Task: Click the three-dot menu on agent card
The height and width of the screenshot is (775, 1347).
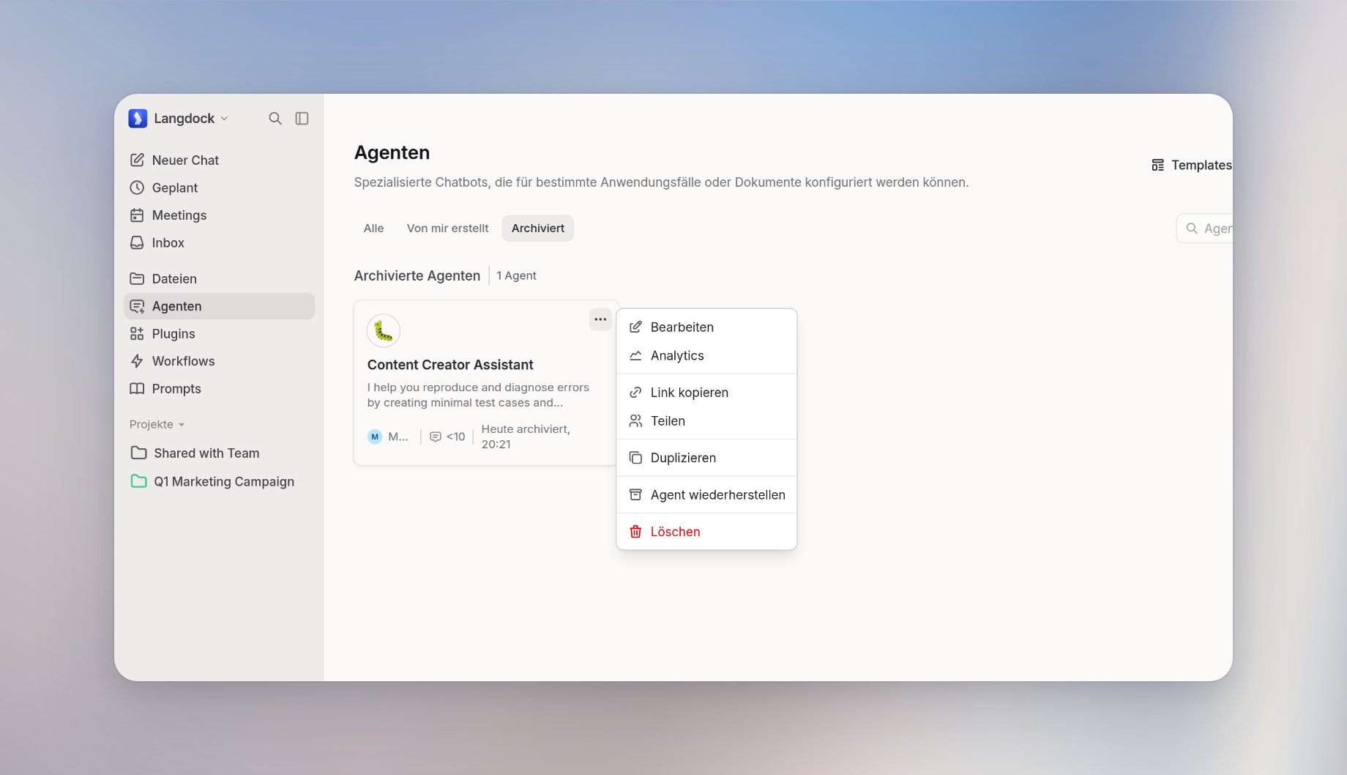Action: (600, 319)
